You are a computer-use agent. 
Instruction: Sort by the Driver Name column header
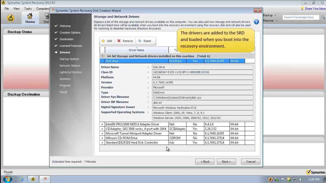(136, 50)
